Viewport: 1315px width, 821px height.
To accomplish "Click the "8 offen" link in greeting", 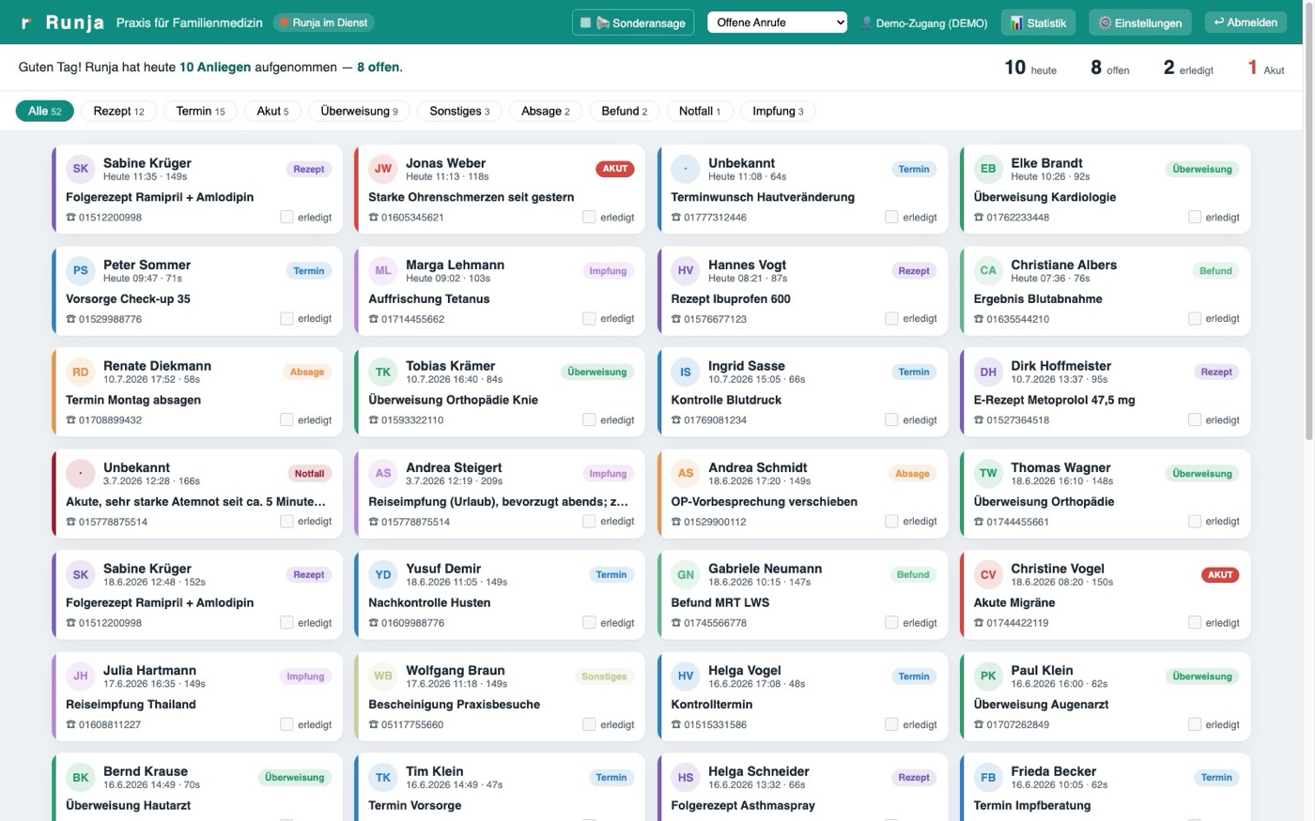I will [x=379, y=68].
